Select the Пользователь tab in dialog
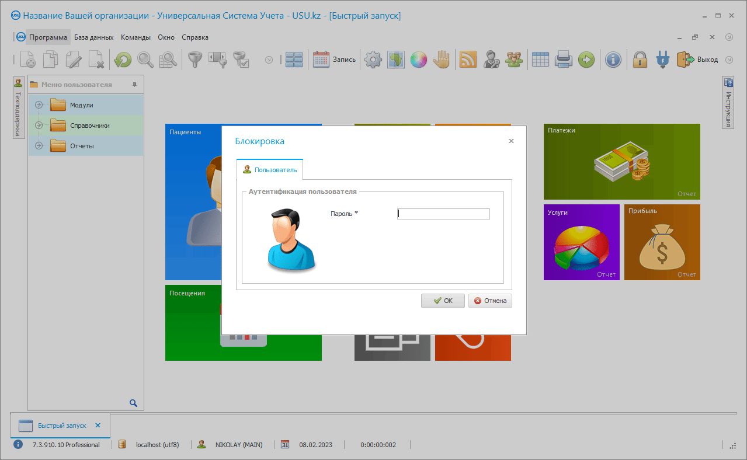747x460 pixels. (270, 170)
